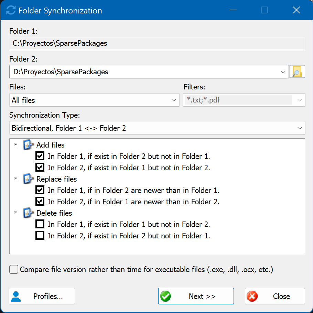Collapse the Add files tree node
The image size is (313, 313).
[x=16, y=145]
